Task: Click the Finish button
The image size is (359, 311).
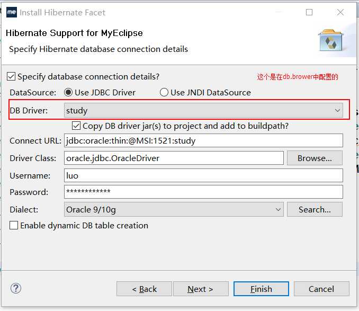Action: pyautogui.click(x=261, y=289)
